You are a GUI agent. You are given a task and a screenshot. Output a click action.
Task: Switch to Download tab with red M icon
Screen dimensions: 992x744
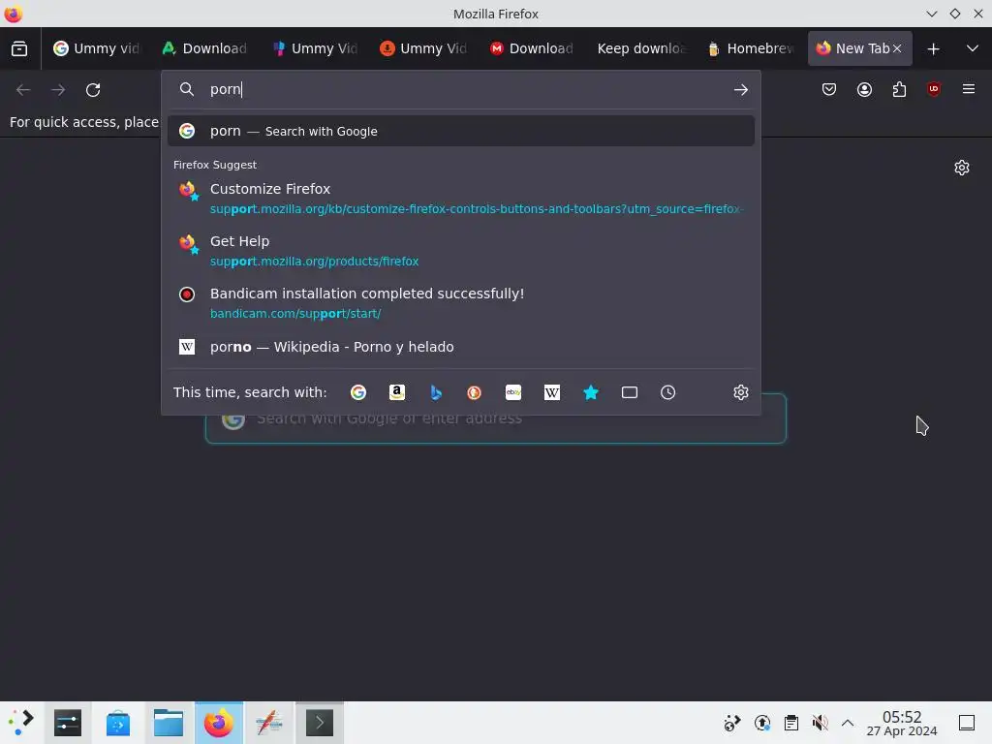pyautogui.click(x=532, y=48)
